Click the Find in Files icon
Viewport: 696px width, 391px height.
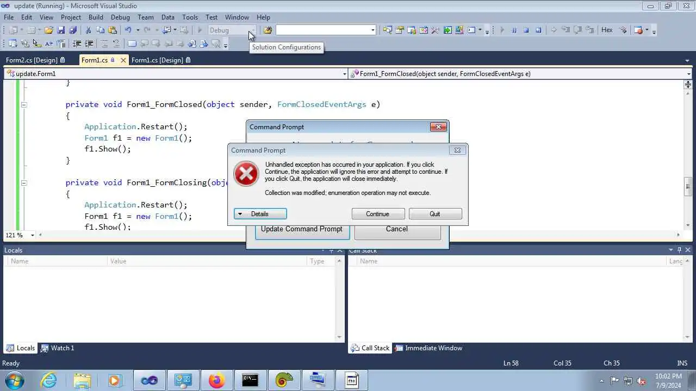pyautogui.click(x=268, y=30)
